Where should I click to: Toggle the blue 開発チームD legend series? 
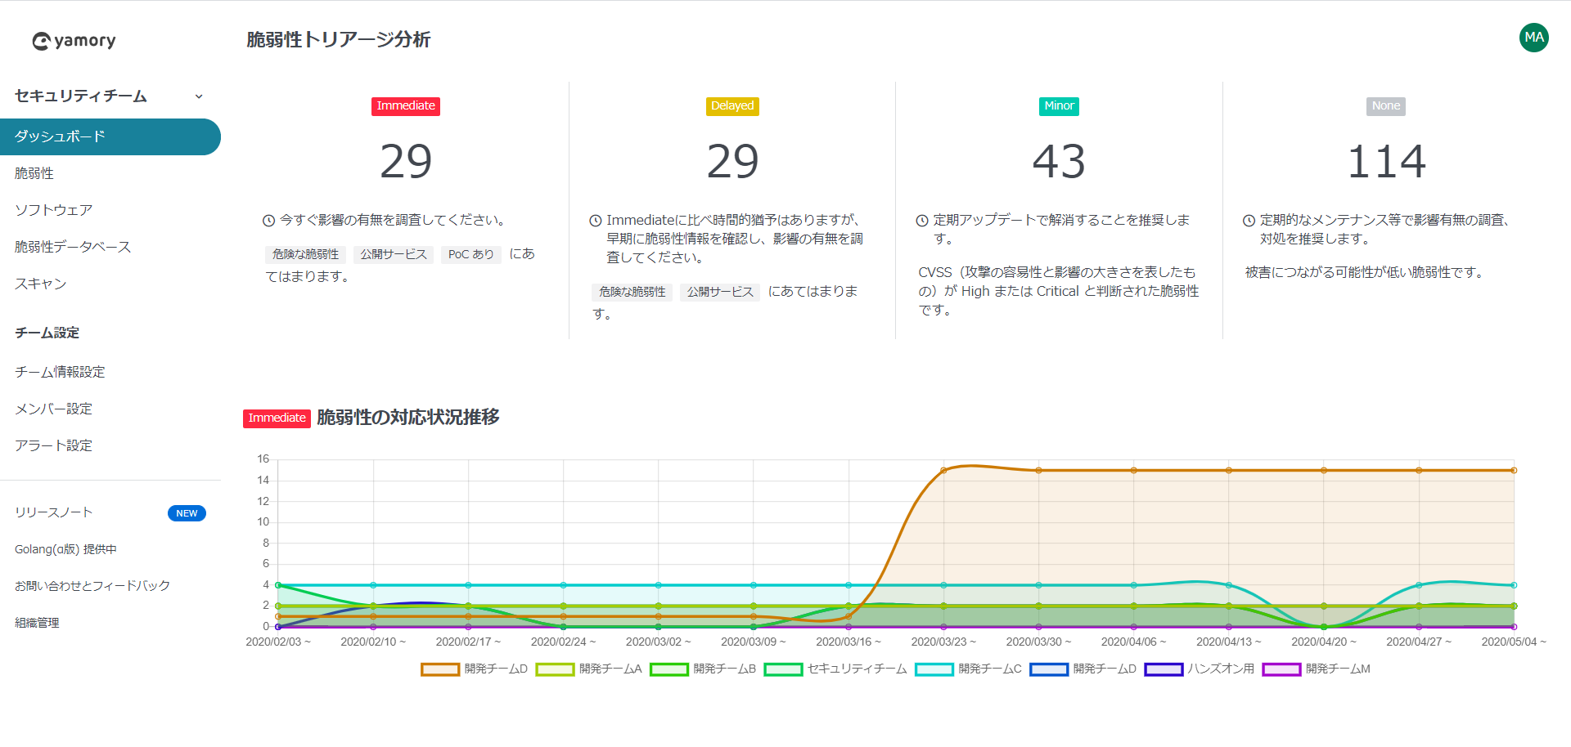coord(1083,669)
